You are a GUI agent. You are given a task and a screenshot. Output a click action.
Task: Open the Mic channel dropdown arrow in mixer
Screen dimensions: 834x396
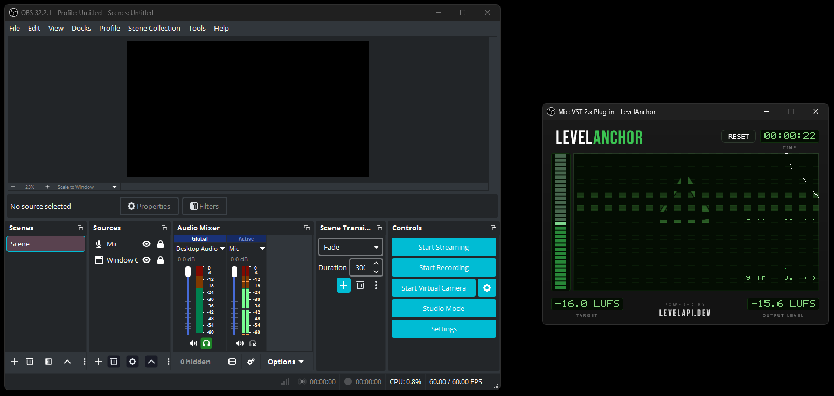[x=262, y=249]
